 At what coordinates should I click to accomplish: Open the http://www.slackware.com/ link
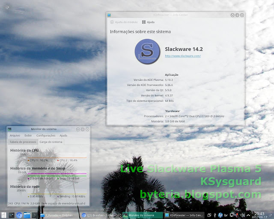click(x=183, y=56)
